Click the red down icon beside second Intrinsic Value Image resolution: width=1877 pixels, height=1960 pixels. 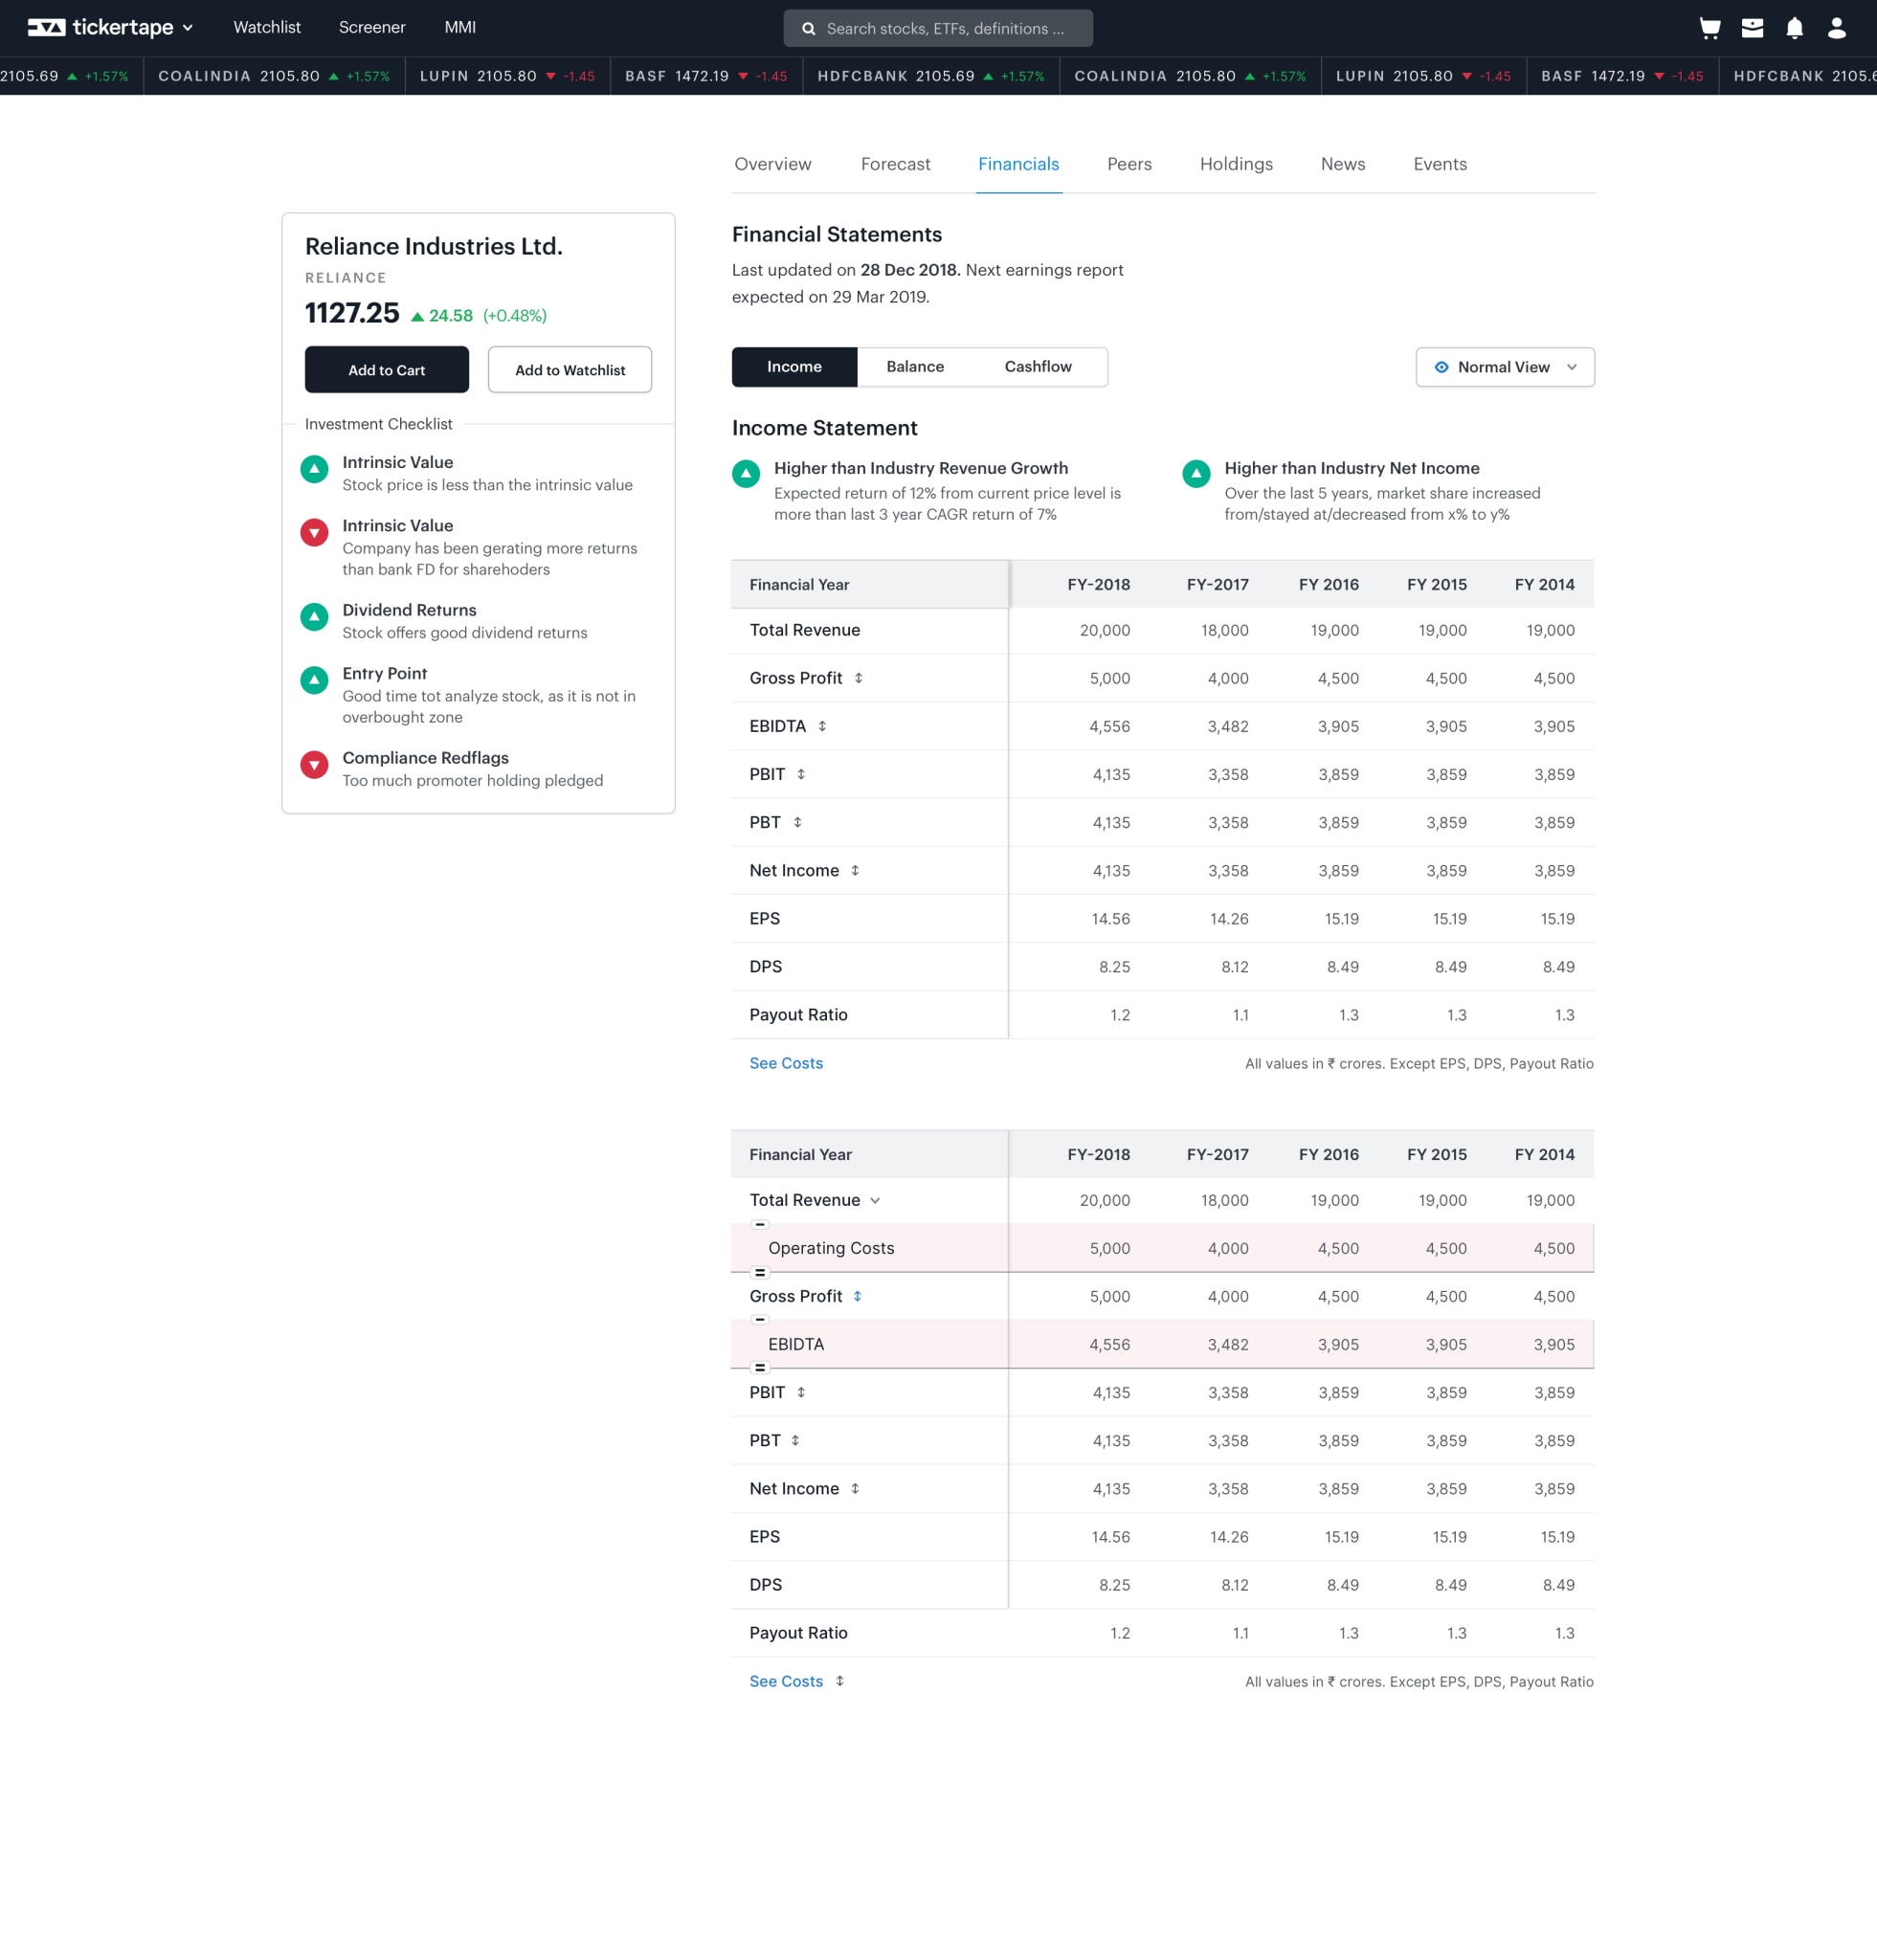[x=314, y=532]
